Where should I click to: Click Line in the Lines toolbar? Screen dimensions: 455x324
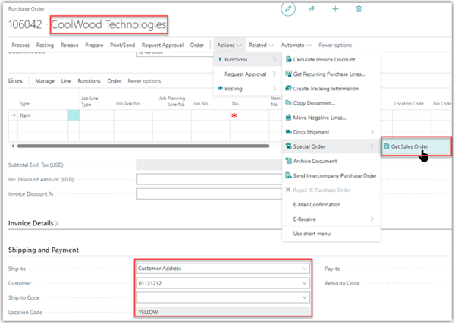[x=66, y=80]
